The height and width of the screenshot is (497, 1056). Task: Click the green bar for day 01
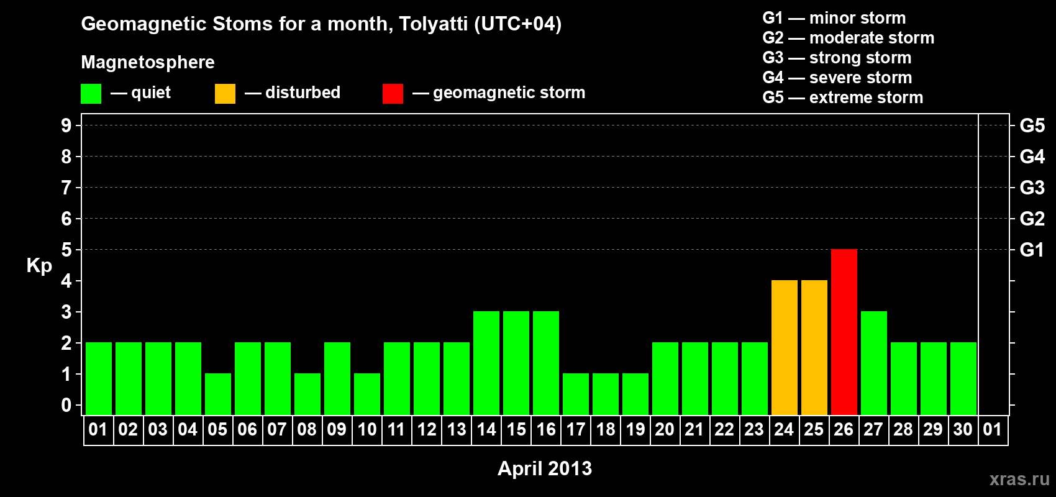point(99,378)
